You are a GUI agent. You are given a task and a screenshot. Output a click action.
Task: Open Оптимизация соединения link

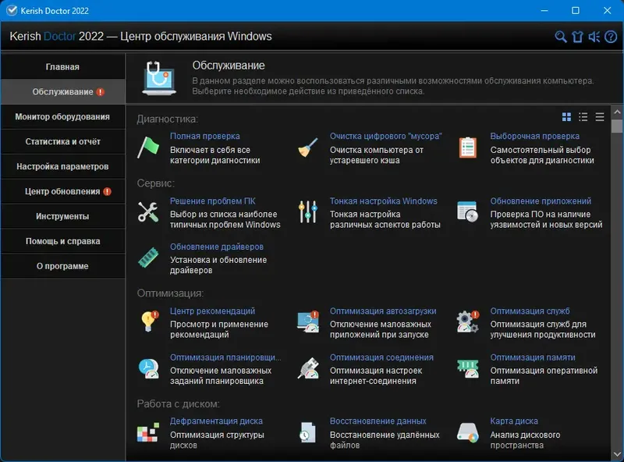(x=381, y=357)
